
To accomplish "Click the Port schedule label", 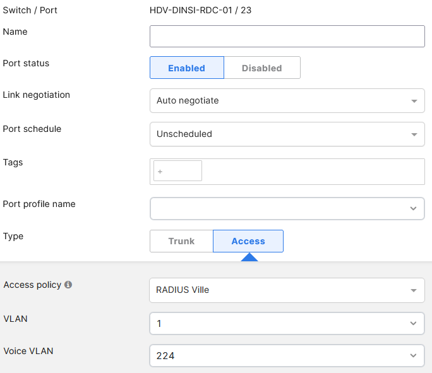I will (32, 129).
